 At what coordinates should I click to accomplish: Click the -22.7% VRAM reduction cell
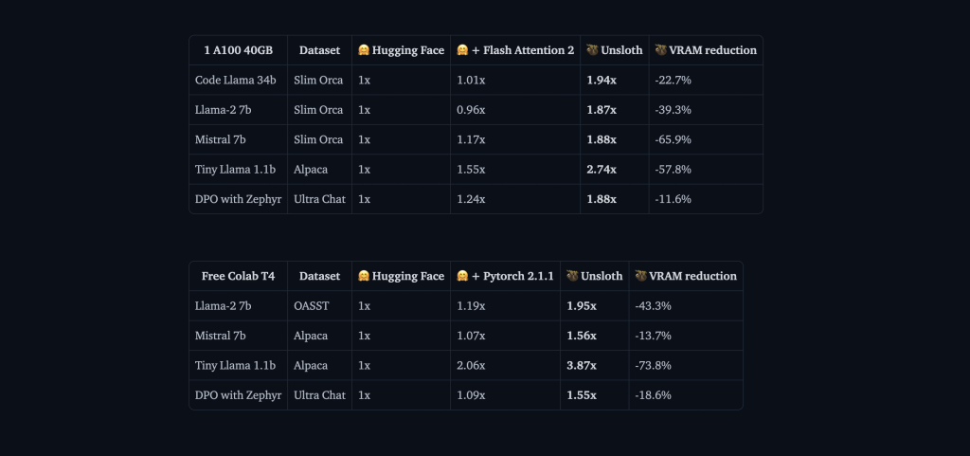673,81
